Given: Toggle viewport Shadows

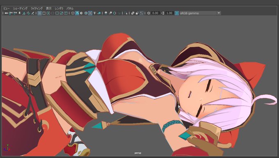Looking at the screenshot, I should click(99, 13).
